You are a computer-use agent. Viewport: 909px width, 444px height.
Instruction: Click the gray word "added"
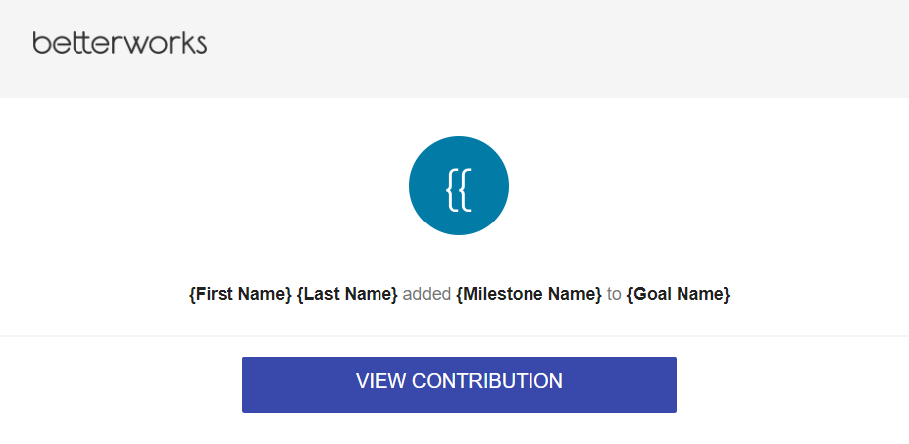coord(426,294)
